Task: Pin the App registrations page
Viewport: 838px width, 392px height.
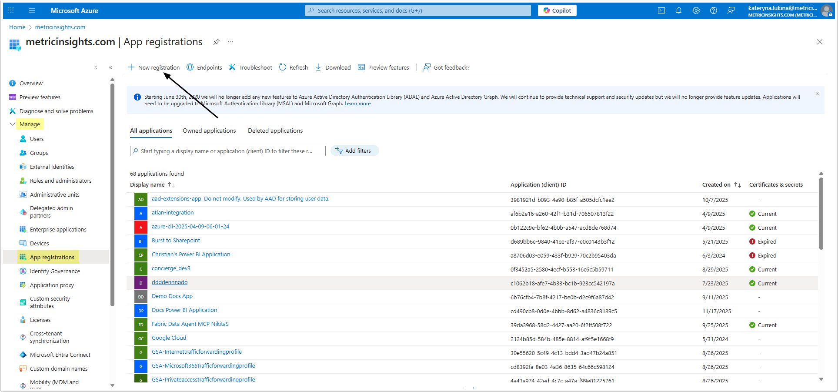Action: (216, 42)
